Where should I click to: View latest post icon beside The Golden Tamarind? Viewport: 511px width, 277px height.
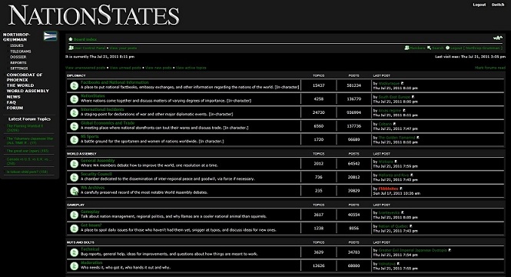[x=418, y=138]
